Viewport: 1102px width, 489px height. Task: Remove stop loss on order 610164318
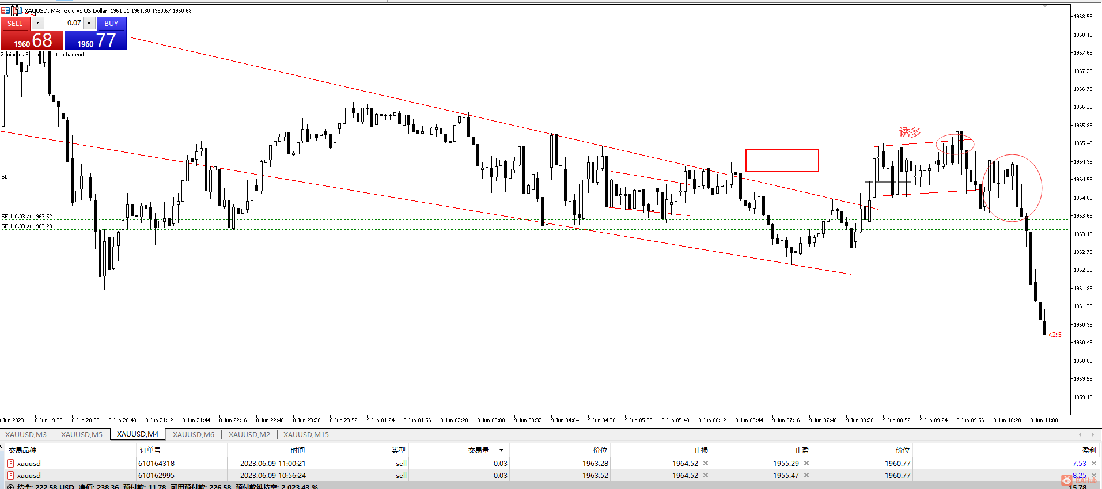click(706, 463)
